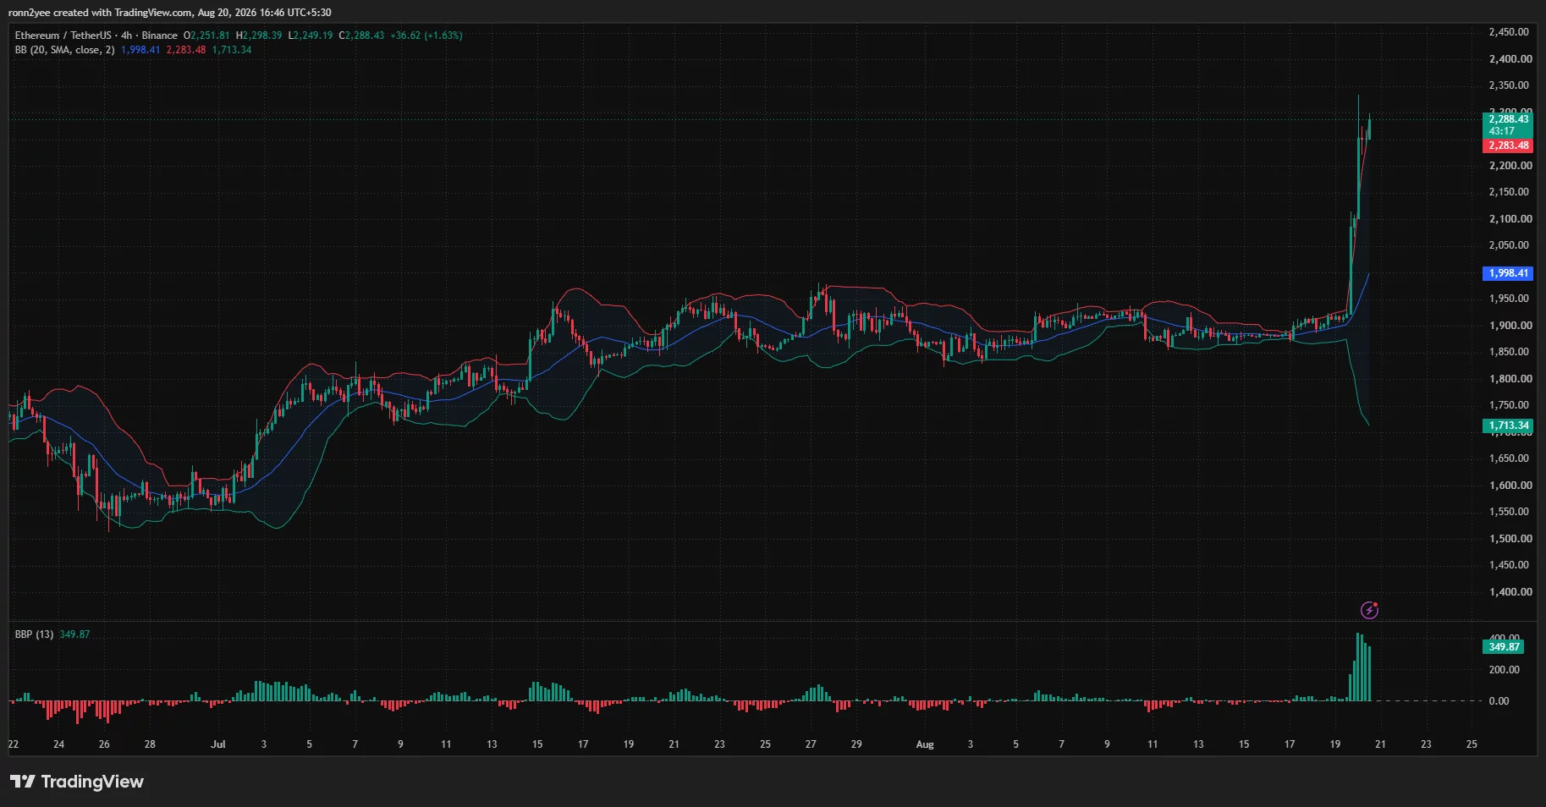Click the close price value C2,288.43
The height and width of the screenshot is (807, 1546).
pos(361,36)
